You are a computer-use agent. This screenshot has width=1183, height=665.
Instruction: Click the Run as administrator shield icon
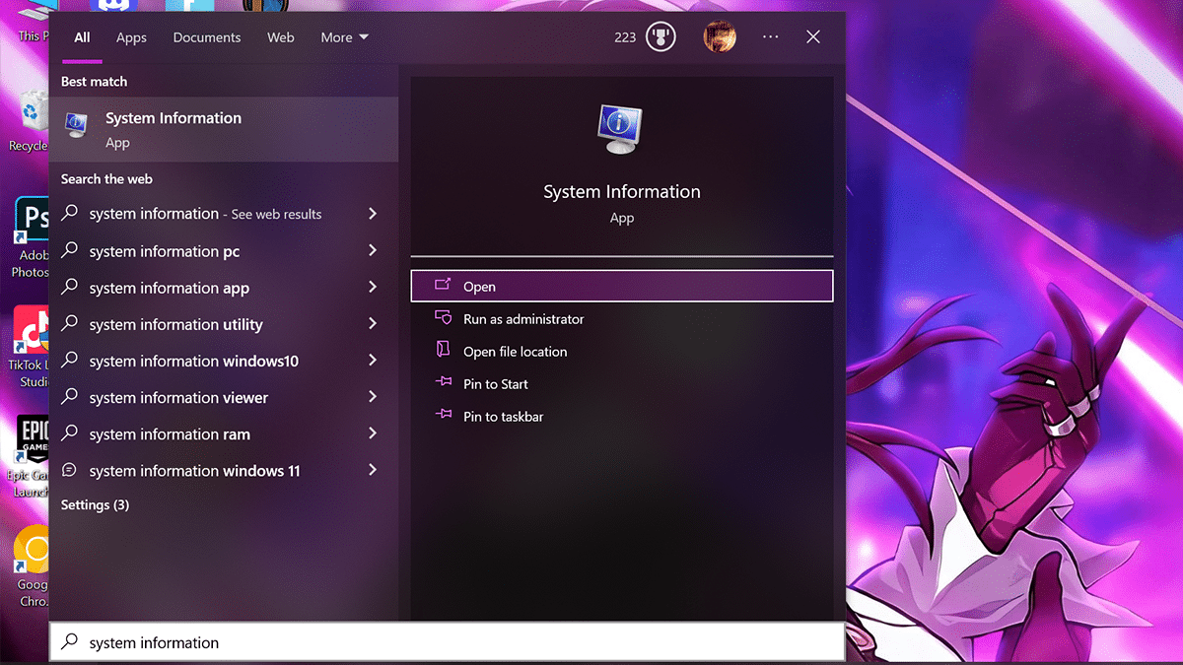coord(444,319)
